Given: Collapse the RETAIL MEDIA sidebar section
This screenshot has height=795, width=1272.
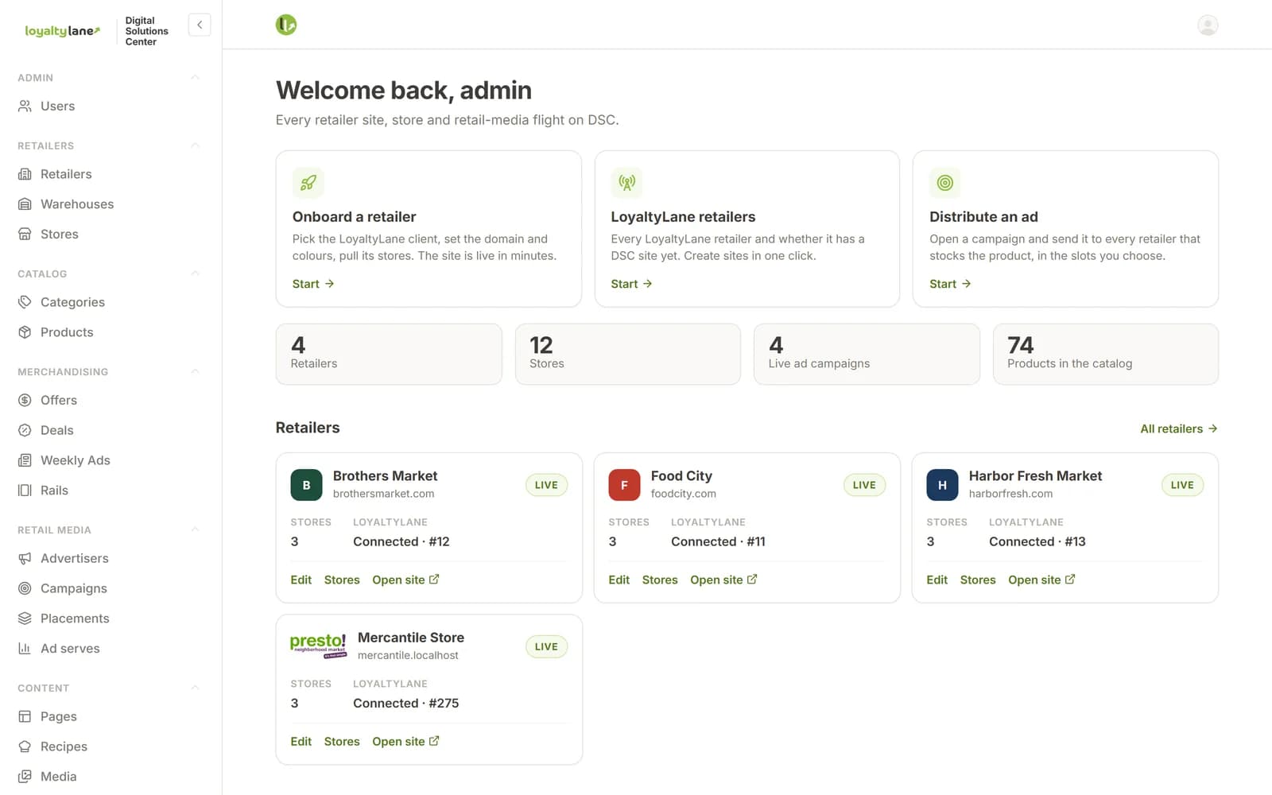Looking at the screenshot, I should coord(195,529).
